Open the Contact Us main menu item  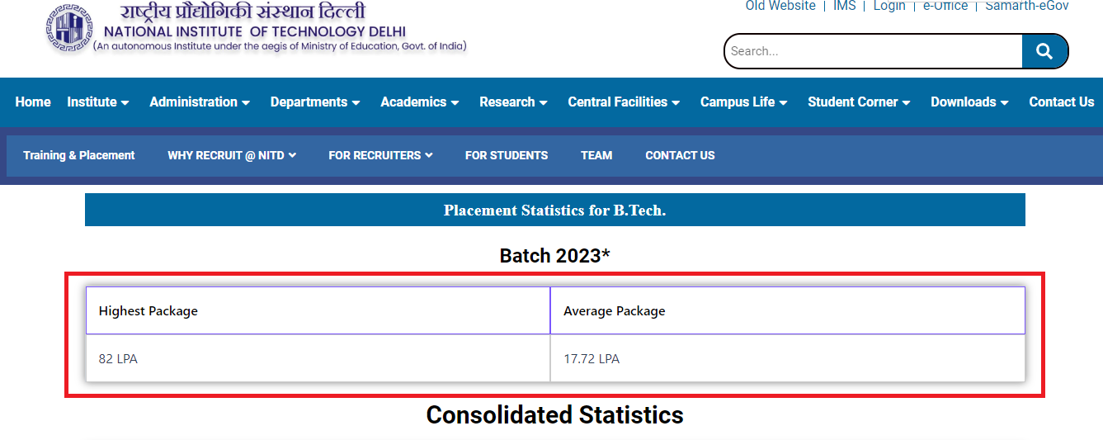(1062, 102)
